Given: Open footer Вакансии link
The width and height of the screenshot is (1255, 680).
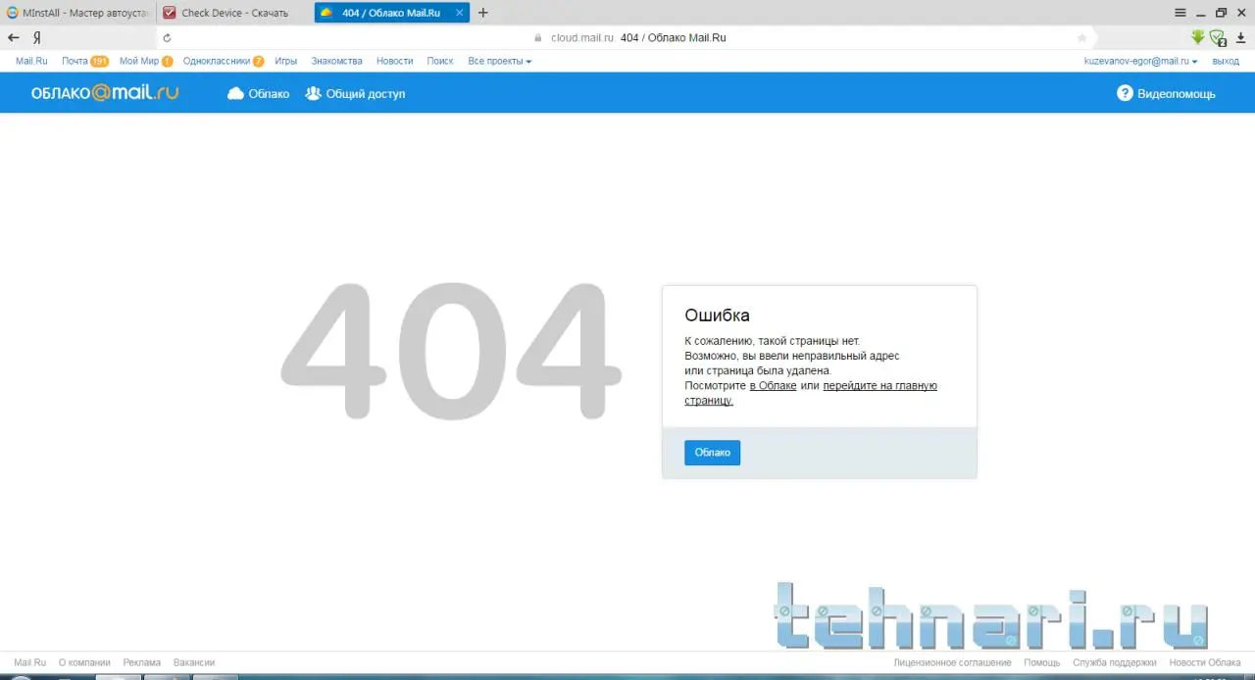Looking at the screenshot, I should pos(194,662).
